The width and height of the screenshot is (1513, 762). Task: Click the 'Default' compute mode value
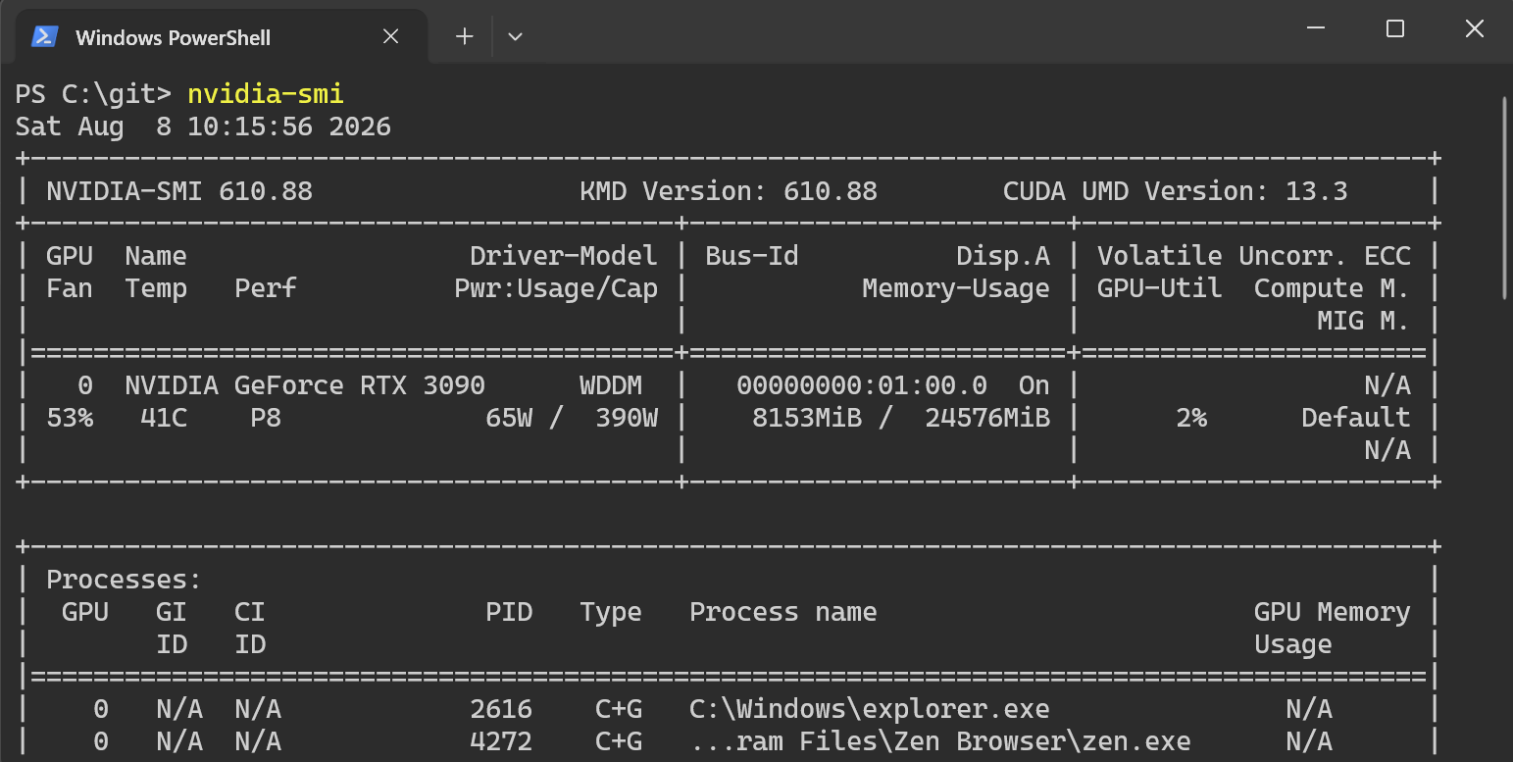[x=1356, y=418]
